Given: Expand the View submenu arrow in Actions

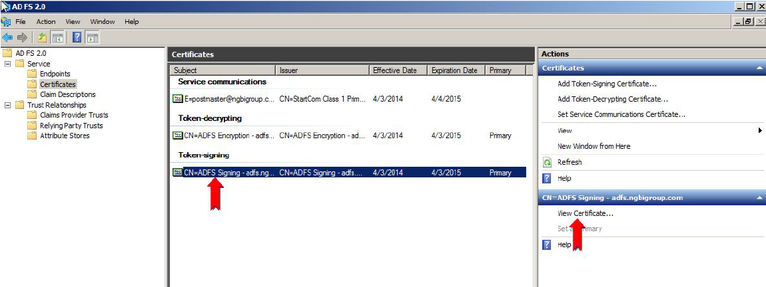Looking at the screenshot, I should point(760,131).
